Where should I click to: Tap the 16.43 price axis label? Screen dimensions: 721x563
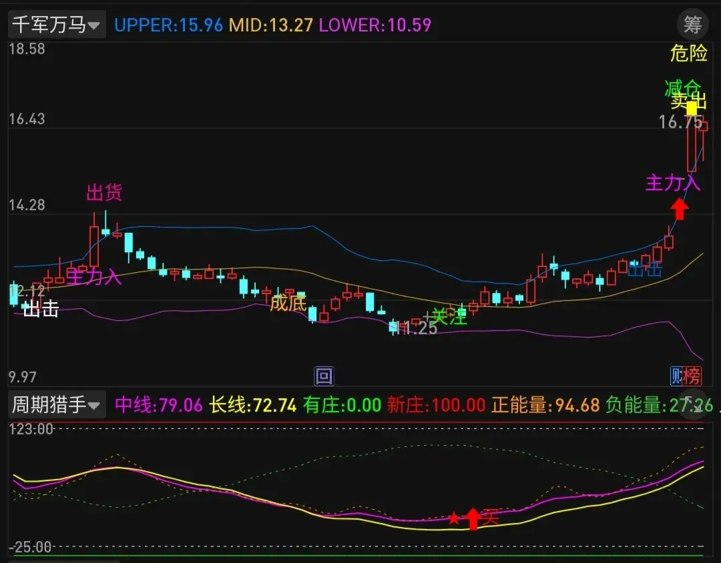(x=27, y=119)
